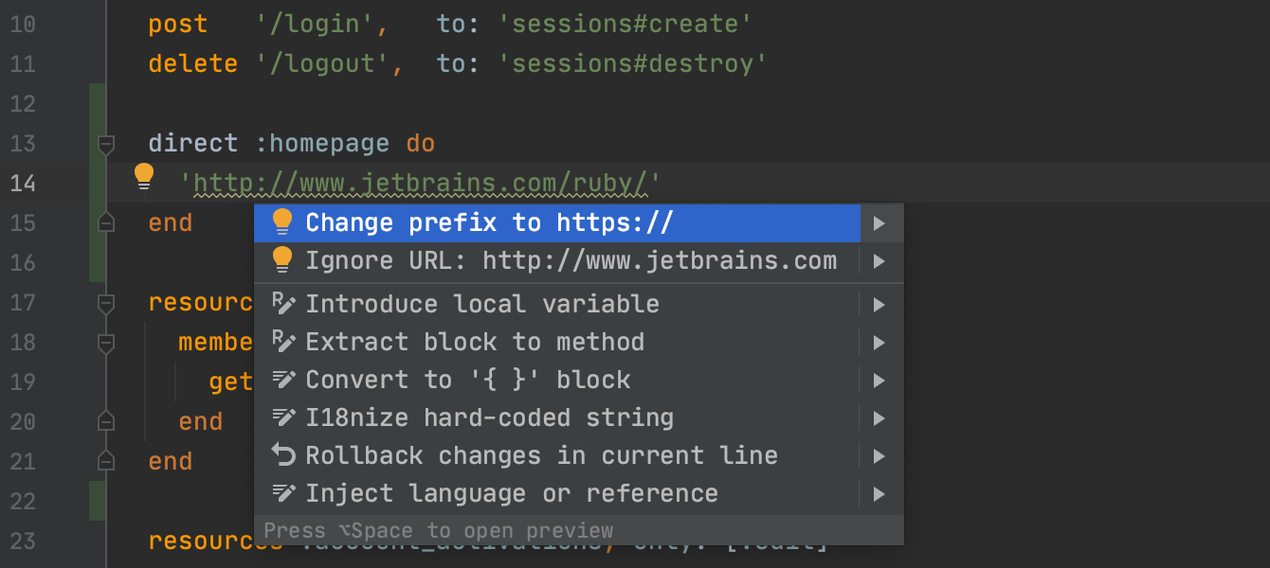The height and width of the screenshot is (568, 1270).
Task: Click the refactor icon beside Extract block to method
Action: (283, 342)
